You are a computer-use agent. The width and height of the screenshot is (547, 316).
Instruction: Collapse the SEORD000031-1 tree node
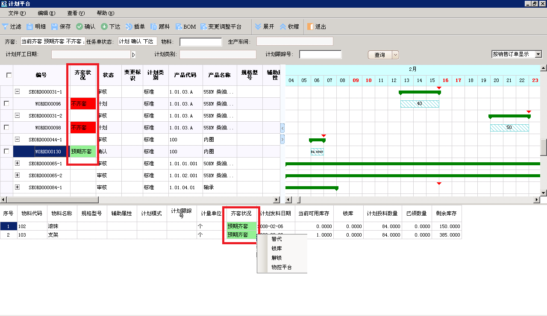(18, 91)
